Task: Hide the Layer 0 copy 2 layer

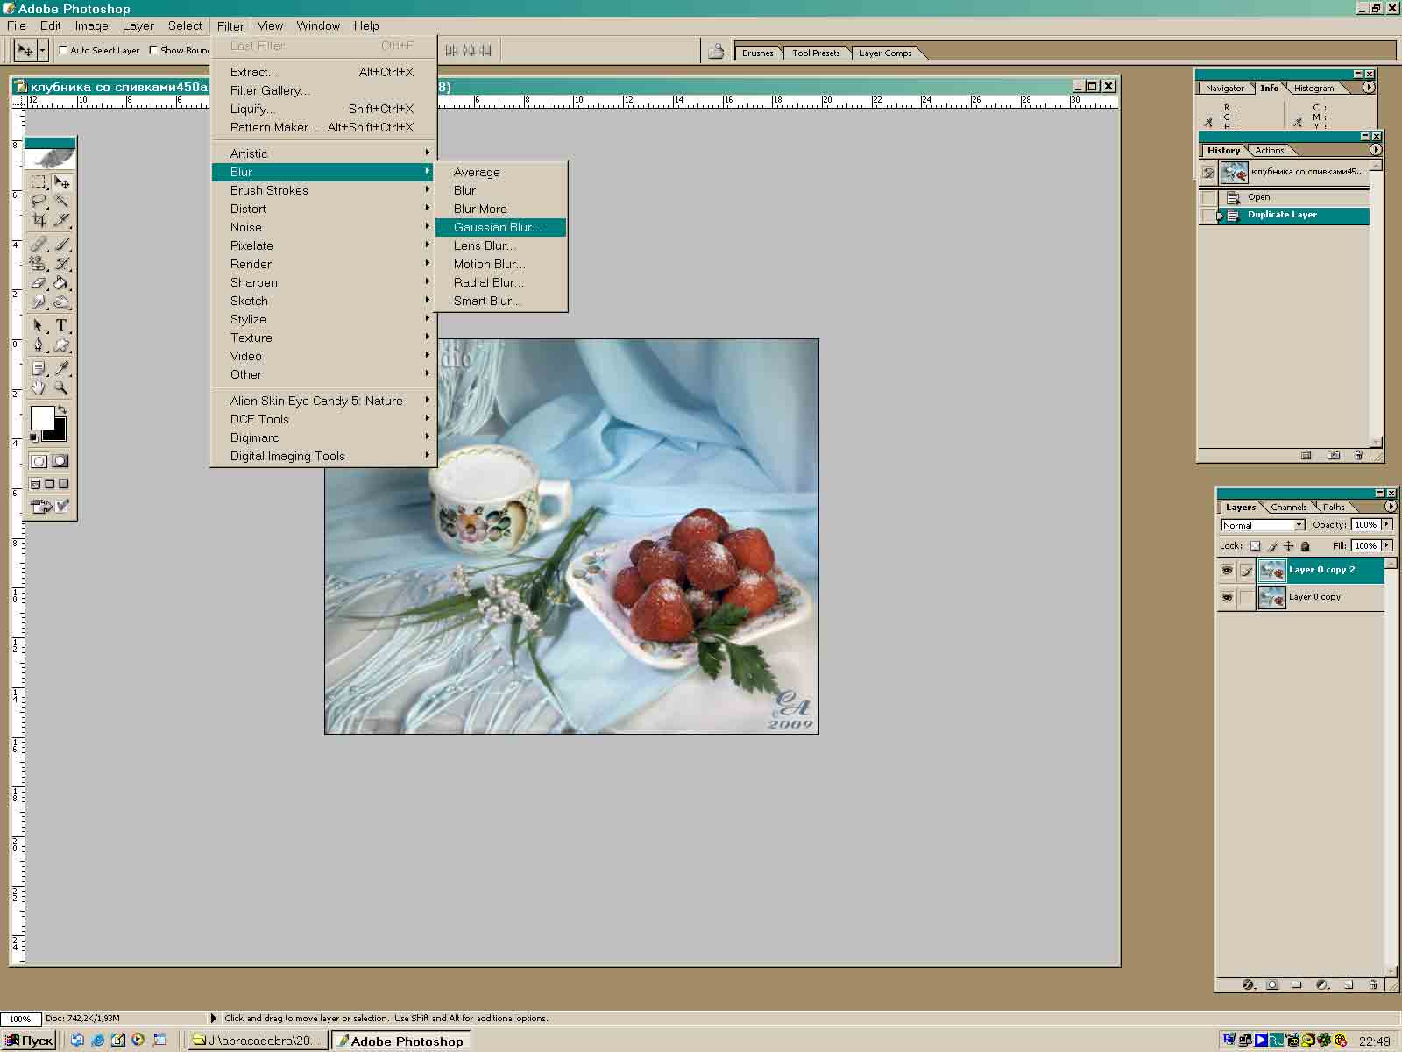Action: pyautogui.click(x=1227, y=571)
